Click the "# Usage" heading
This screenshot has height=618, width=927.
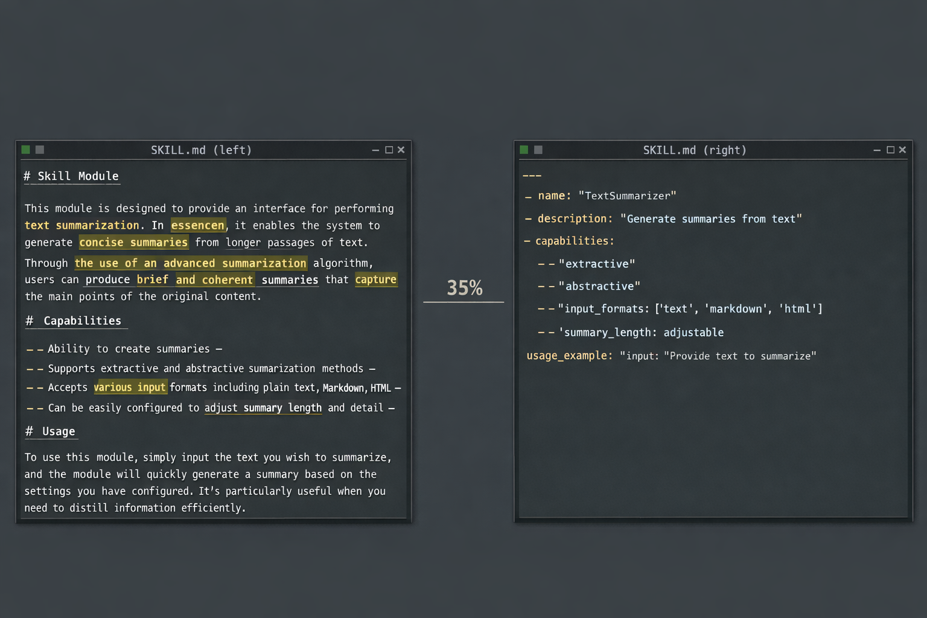coord(51,432)
